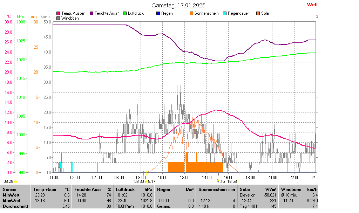This screenshot has width=359, height=213.
Task: Click the green Luftdruck legend swatch
Action: coord(125,13)
